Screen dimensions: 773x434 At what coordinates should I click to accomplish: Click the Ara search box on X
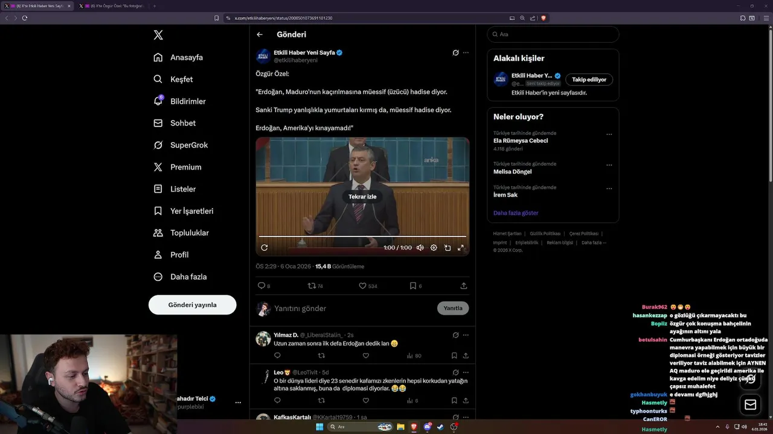click(x=553, y=34)
